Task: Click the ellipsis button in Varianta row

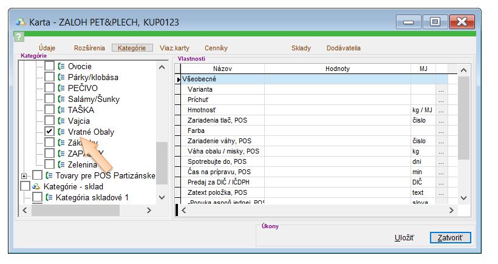Action: pyautogui.click(x=442, y=89)
